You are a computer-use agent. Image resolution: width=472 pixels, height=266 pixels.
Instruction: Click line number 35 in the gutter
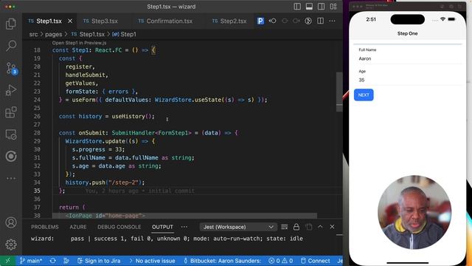pos(37,191)
